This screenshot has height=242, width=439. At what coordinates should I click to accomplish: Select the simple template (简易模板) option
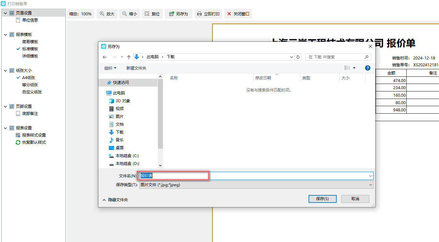[30, 42]
